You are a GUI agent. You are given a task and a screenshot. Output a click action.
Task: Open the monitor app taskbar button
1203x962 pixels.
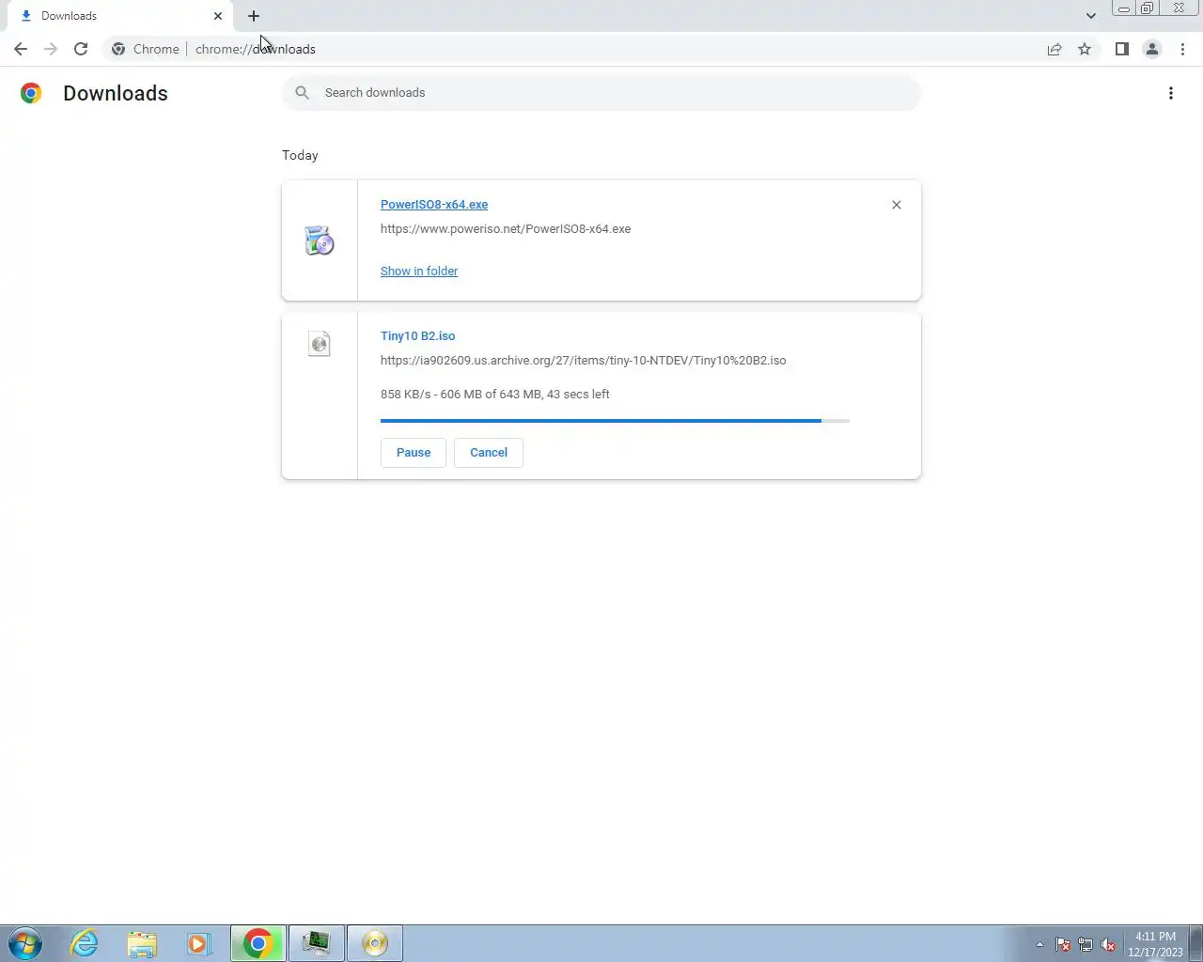click(x=317, y=943)
